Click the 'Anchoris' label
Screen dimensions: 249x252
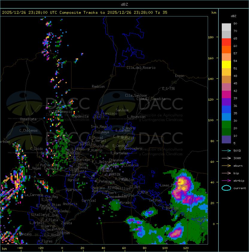[x=70, y=204]
